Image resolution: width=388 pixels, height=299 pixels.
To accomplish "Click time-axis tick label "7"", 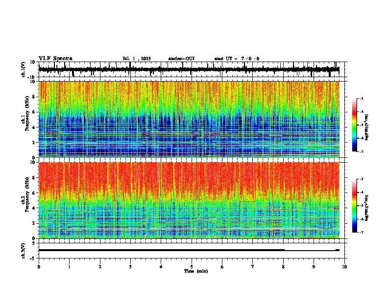I will 253,267.
